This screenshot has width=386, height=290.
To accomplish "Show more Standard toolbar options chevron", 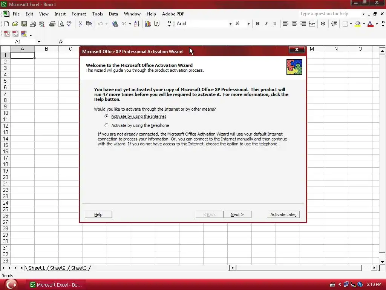I will pyautogui.click(x=169, y=24).
